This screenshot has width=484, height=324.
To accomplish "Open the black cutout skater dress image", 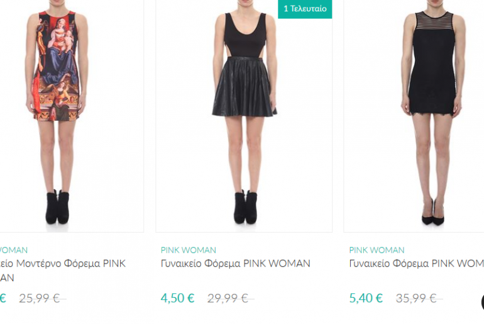I will point(244,116).
